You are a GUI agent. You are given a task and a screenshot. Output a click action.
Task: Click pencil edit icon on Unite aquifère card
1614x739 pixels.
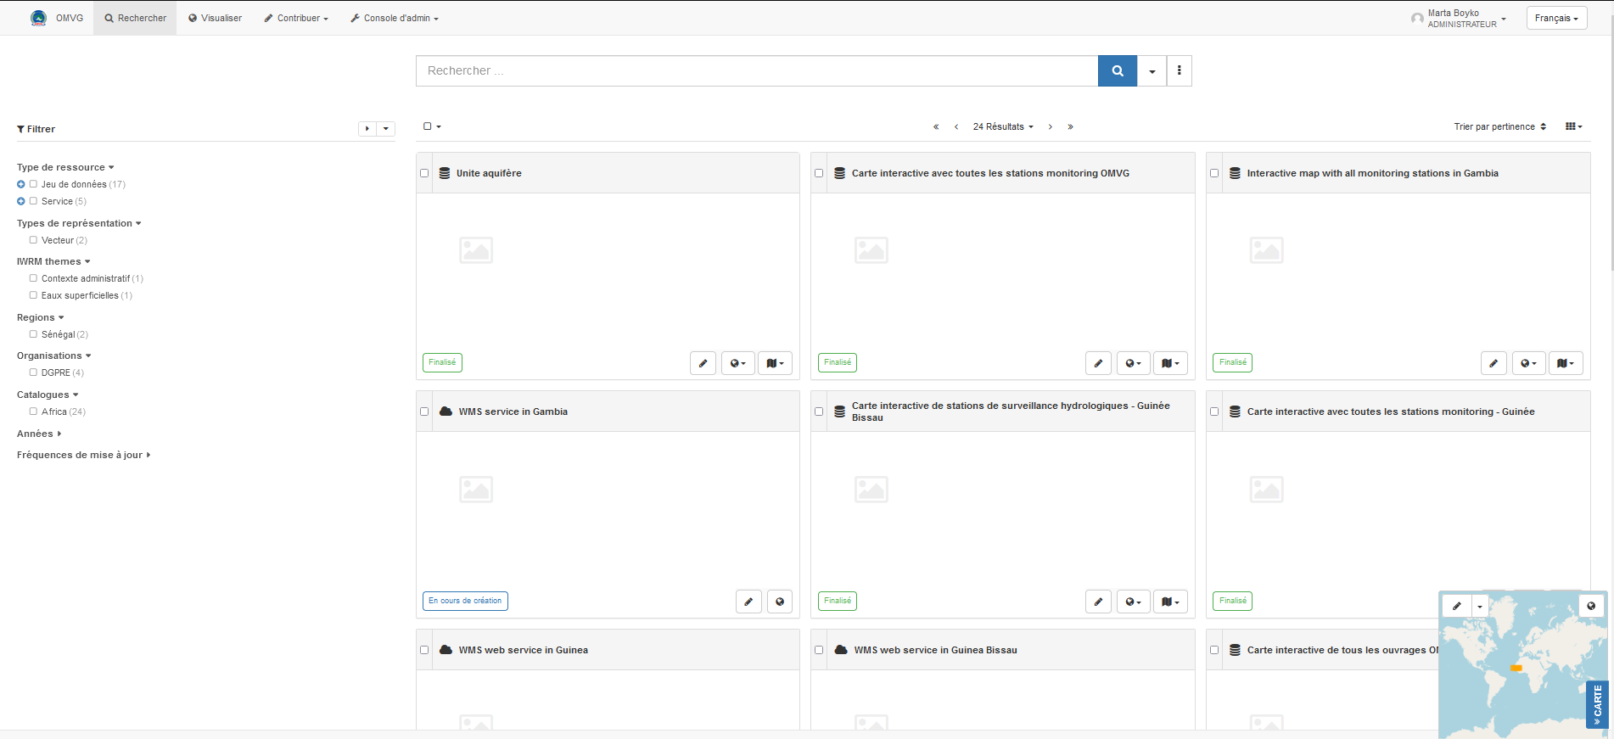703,363
